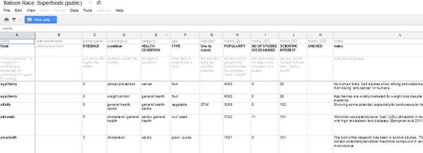The width and height of the screenshot is (423, 153).
Task: Select column H header
Action: [x=237, y=35]
